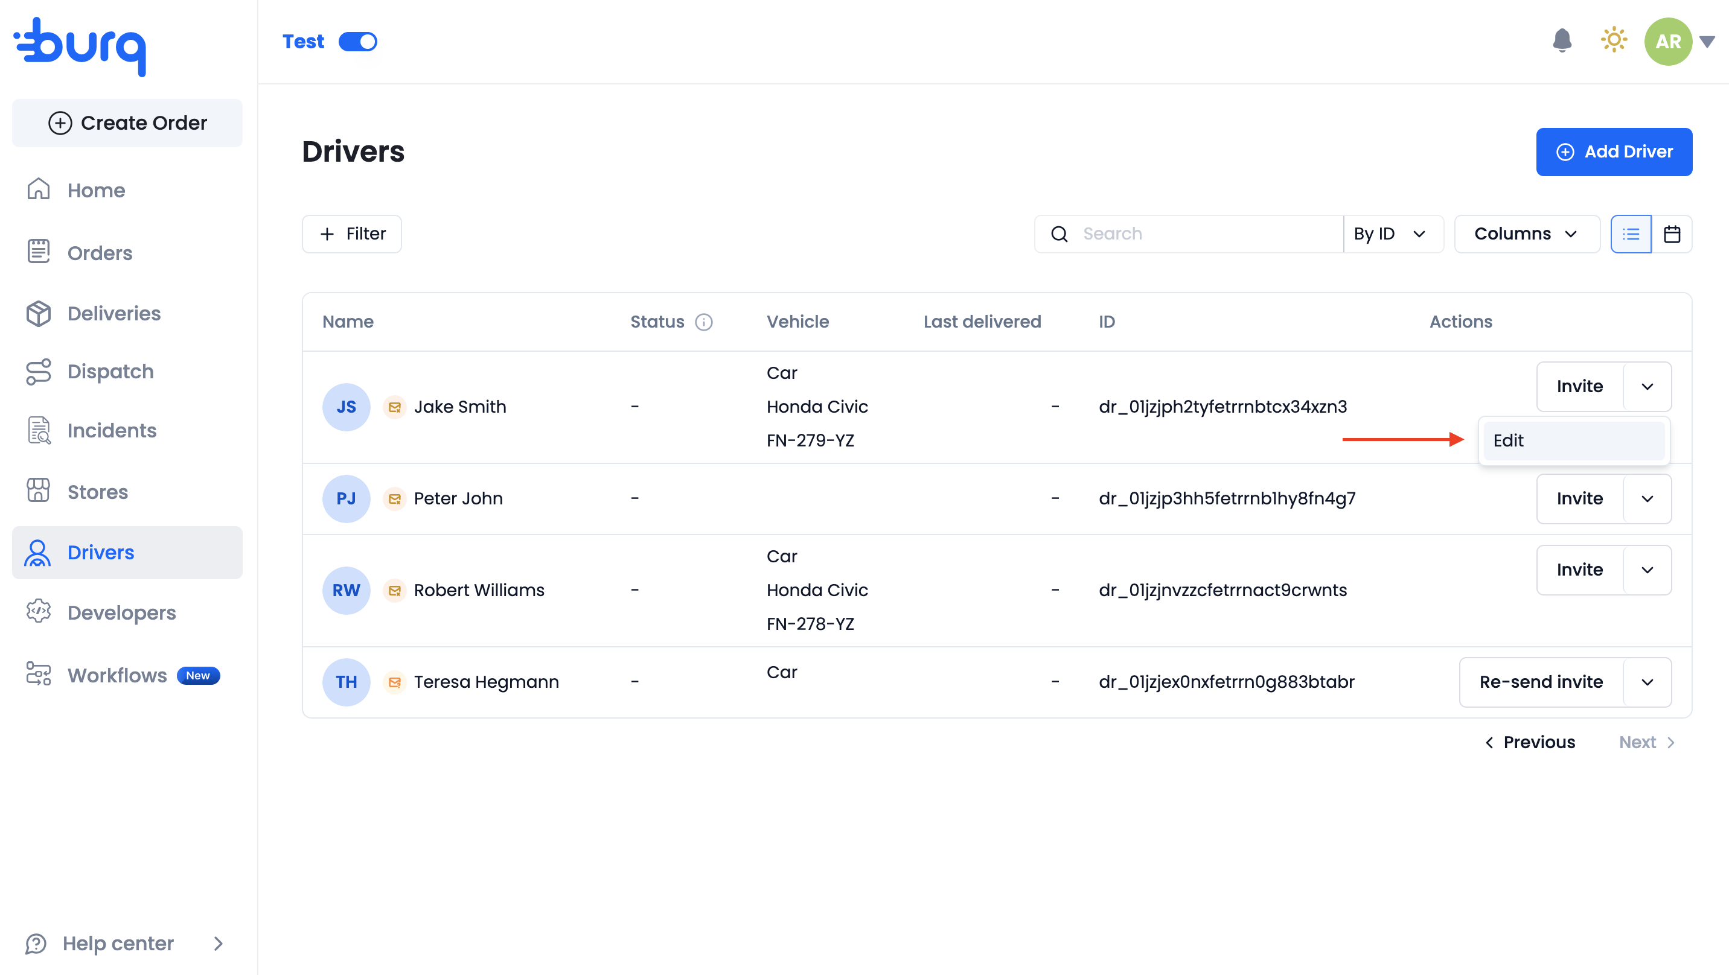Screen dimensions: 1729x975
Task: Click the New badge beside Workflows
Action: [198, 675]
